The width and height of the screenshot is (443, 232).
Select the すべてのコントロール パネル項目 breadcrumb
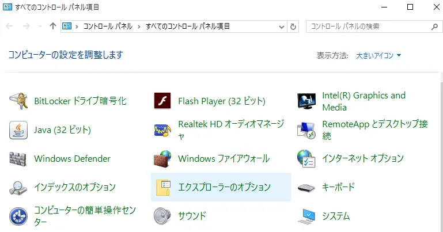point(188,26)
